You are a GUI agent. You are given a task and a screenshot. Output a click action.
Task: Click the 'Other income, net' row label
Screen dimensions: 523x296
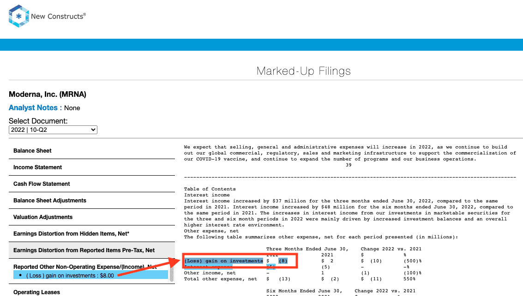point(210,273)
